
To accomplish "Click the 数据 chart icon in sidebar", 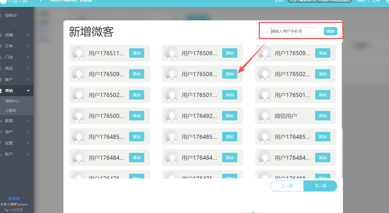I will (1, 121).
